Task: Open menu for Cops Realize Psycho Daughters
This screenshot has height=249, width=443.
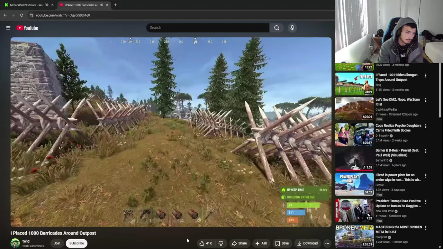Action: (426, 126)
